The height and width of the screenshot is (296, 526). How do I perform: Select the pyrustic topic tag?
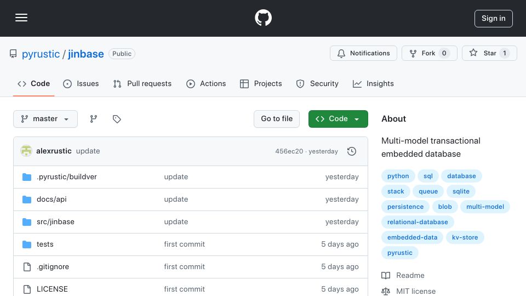click(x=400, y=253)
